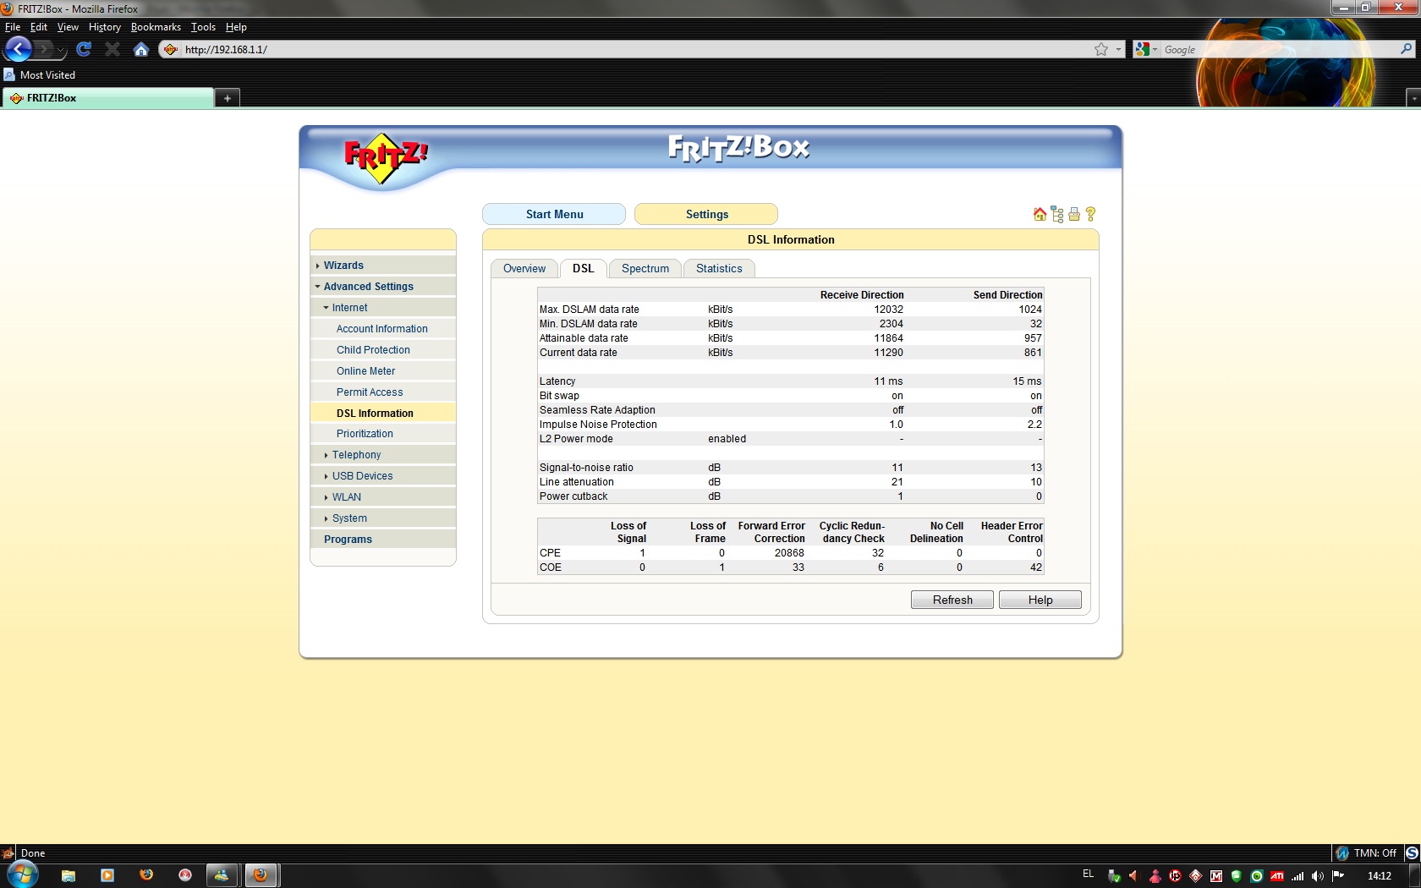This screenshot has height=888, width=1421.
Task: Open the Bookmarks menu
Action: (156, 27)
